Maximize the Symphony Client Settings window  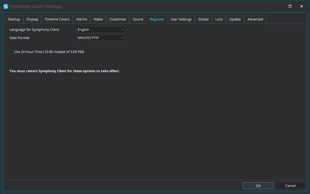[x=290, y=6]
